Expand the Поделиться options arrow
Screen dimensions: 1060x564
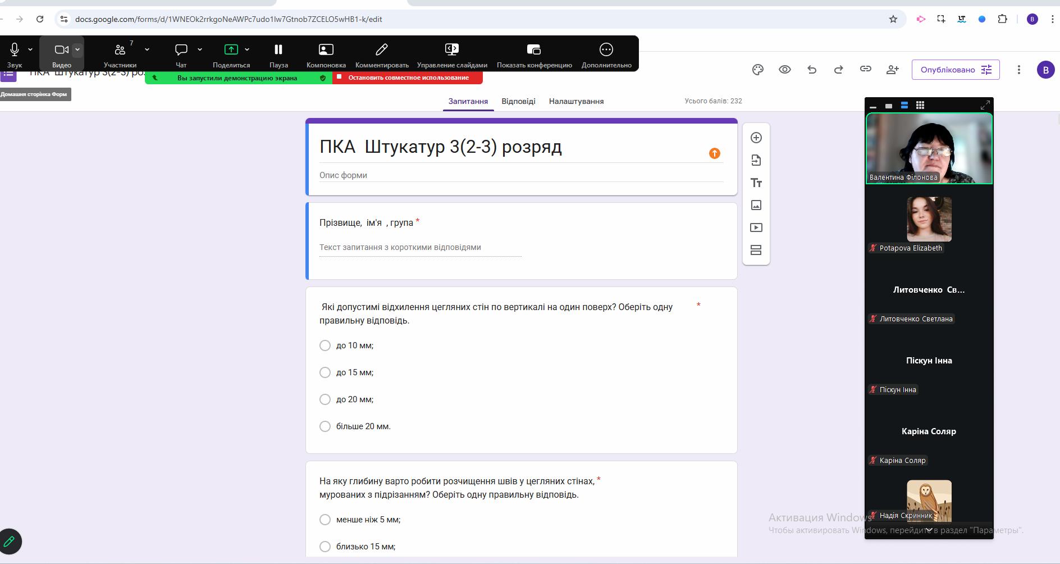coord(247,49)
